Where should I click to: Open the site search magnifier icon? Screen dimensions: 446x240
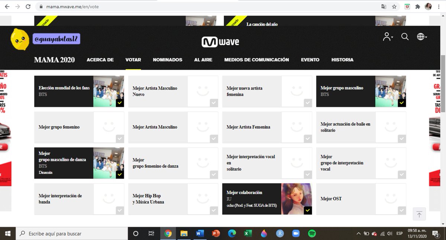[x=405, y=36]
